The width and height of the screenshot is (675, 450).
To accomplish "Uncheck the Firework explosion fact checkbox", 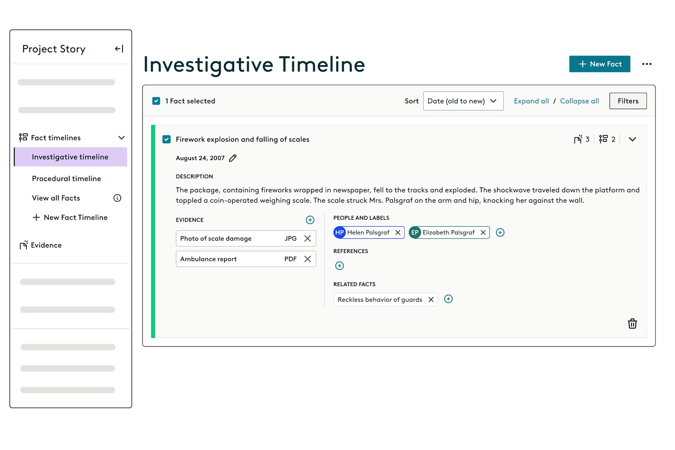I will coord(166,139).
